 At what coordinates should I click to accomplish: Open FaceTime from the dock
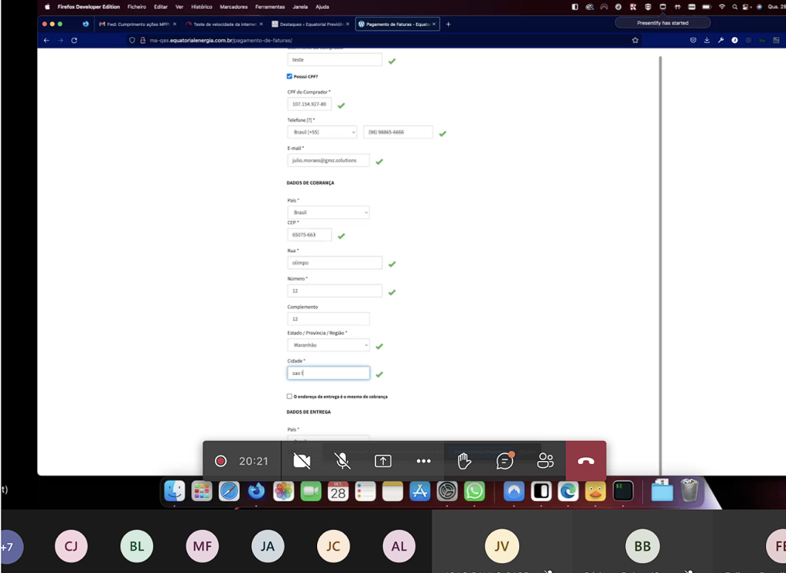(x=311, y=491)
